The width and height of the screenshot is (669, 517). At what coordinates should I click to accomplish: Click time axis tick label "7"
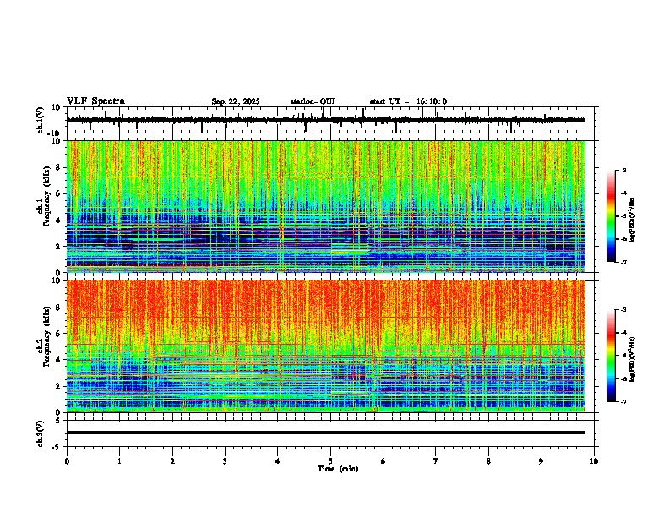436,461
